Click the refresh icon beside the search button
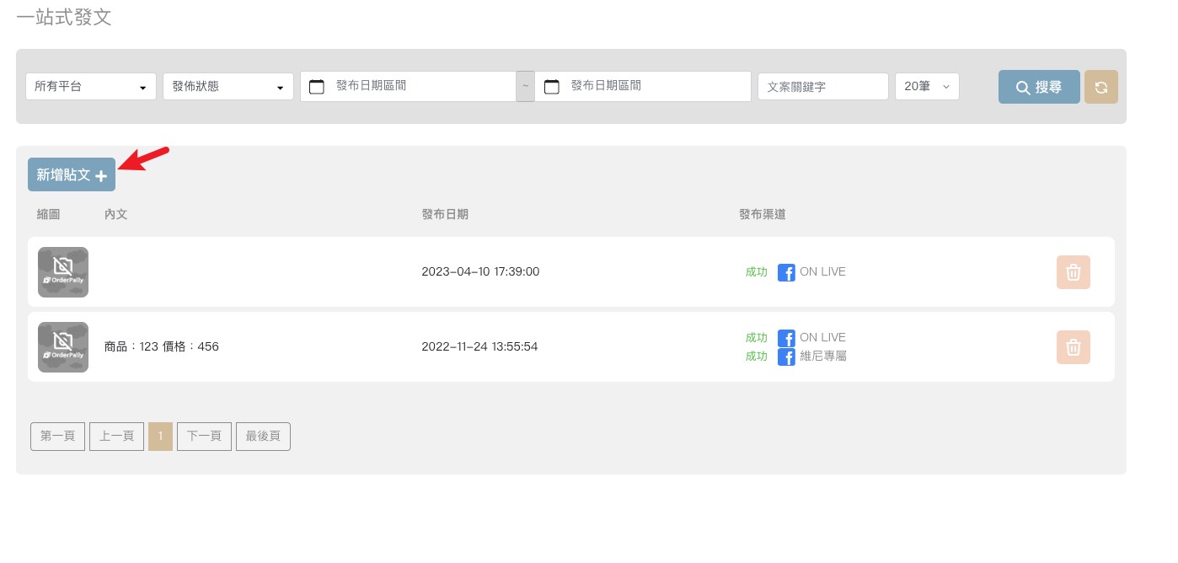This screenshot has height=563, width=1178. [x=1100, y=87]
